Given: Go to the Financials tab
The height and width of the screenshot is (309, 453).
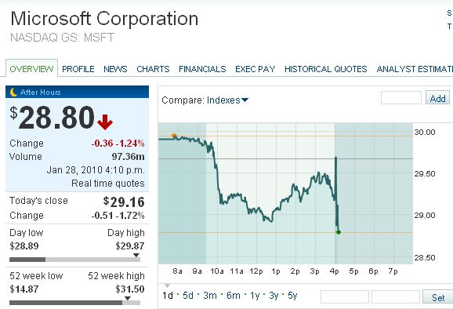Looking at the screenshot, I should pyautogui.click(x=202, y=69).
